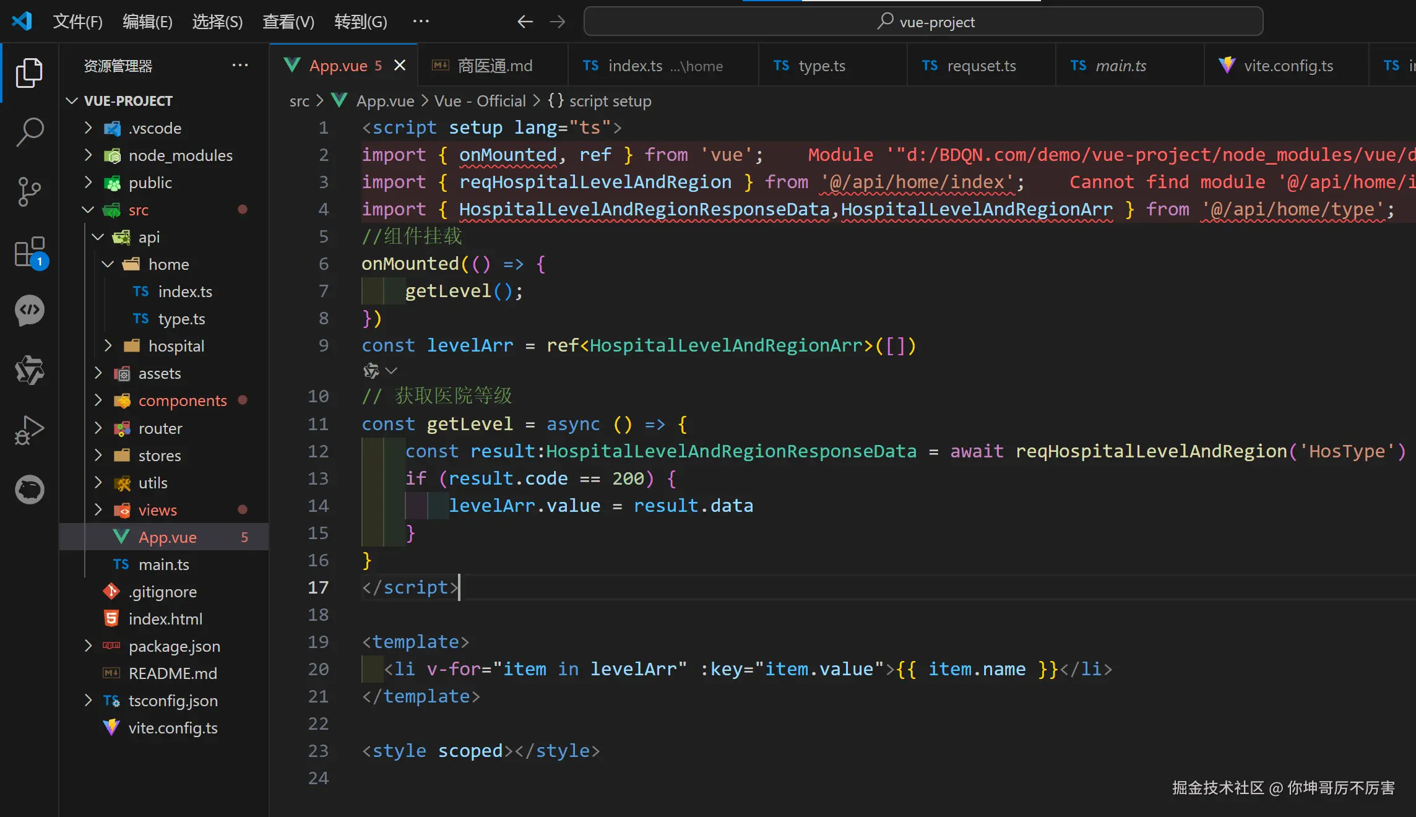The image size is (1416, 817).
Task: Click navigate forward arrow in title bar
Action: pos(558,22)
